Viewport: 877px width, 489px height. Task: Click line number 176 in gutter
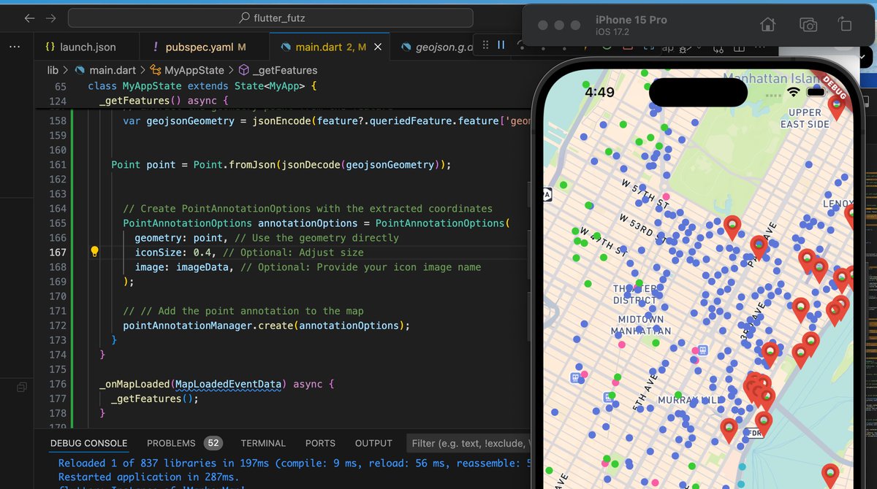tap(57, 384)
